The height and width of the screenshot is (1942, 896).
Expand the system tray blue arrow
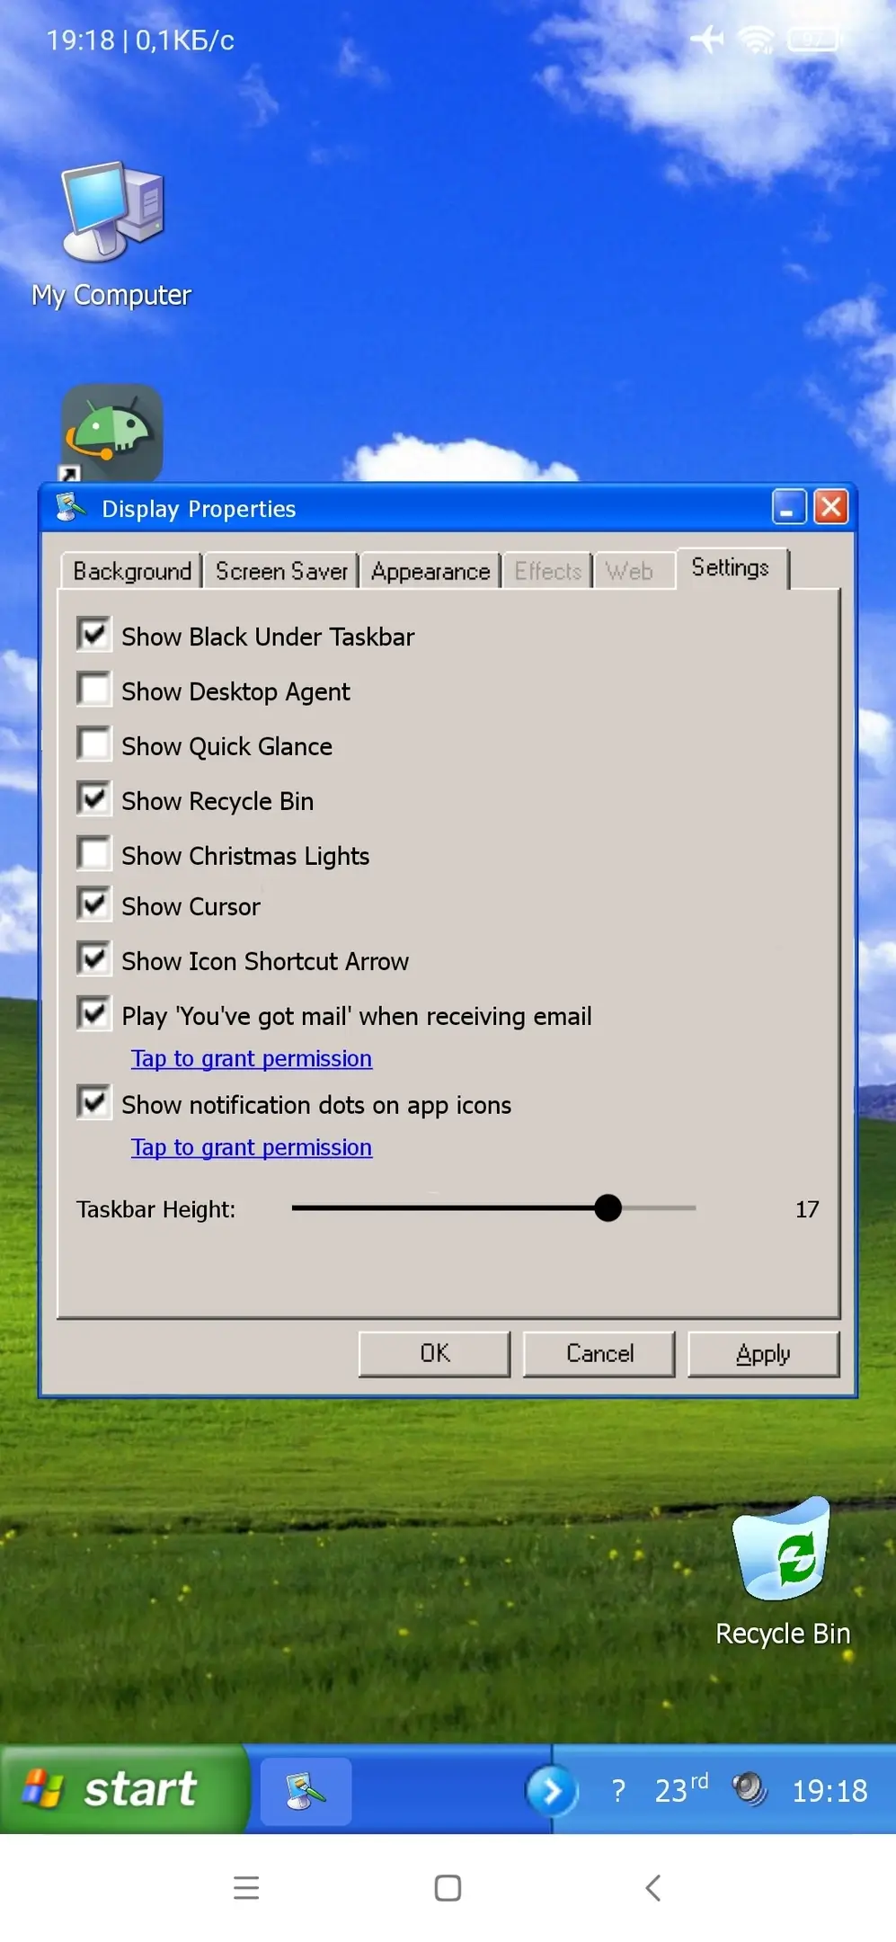click(550, 1791)
